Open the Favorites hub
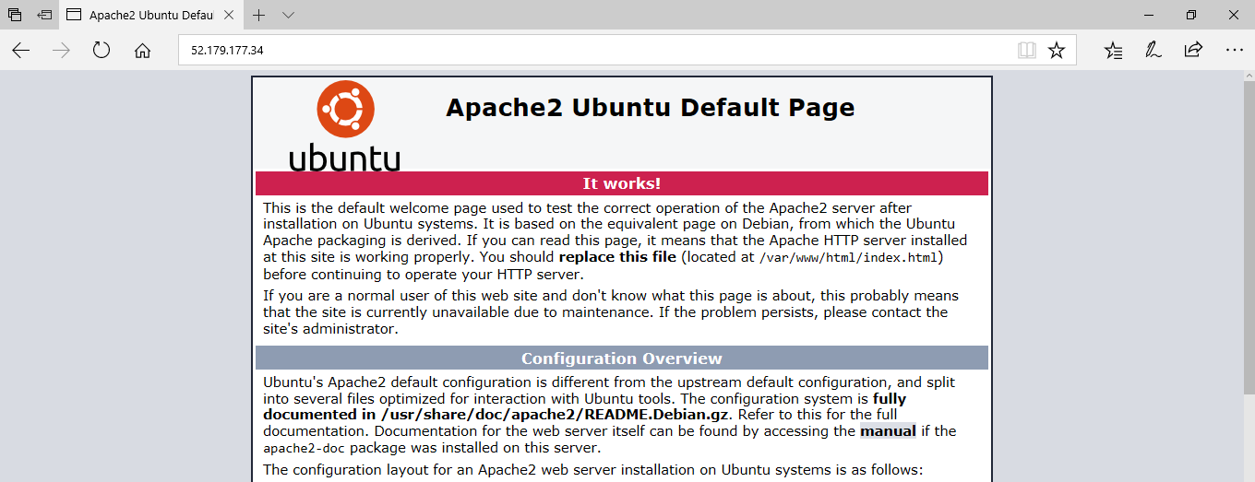The height and width of the screenshot is (482, 1255). 1114,50
